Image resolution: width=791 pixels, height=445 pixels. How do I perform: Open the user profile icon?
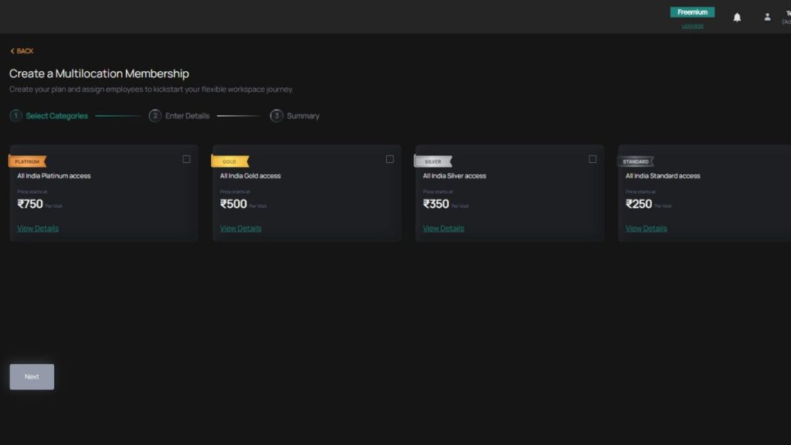(767, 17)
